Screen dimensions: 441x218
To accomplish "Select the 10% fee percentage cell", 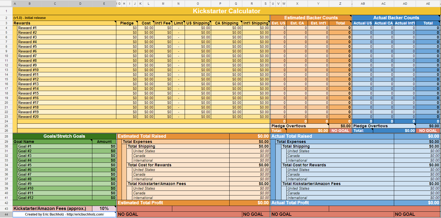I will (x=104, y=209).
